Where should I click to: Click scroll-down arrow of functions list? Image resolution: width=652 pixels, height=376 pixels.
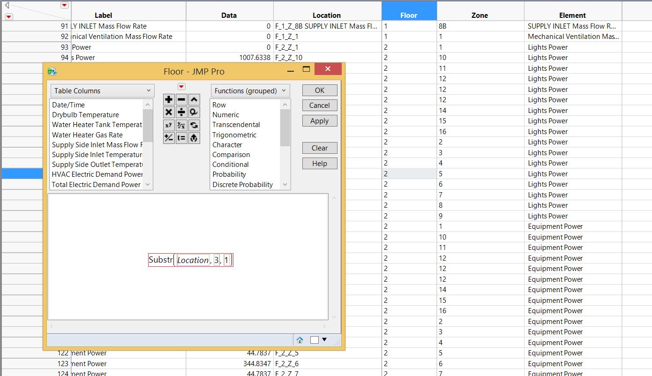click(x=285, y=185)
